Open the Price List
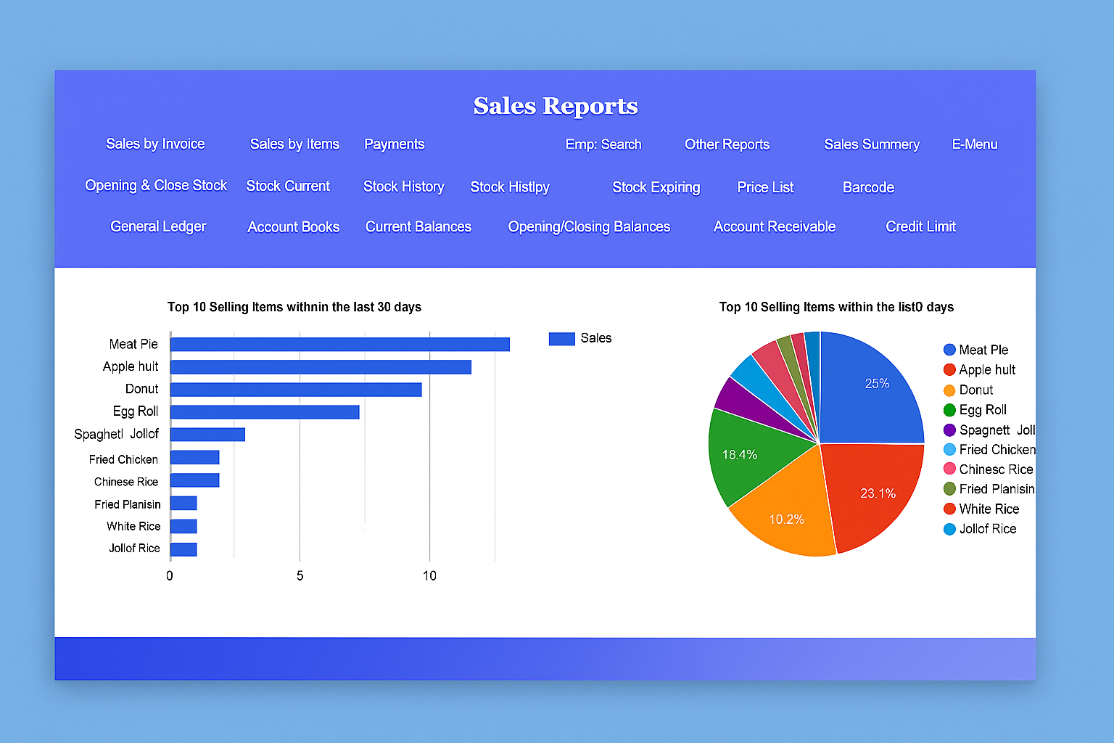The width and height of the screenshot is (1114, 743). click(x=765, y=187)
